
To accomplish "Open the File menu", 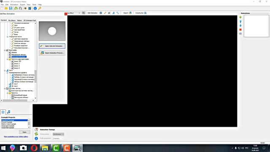I will (2, 5).
